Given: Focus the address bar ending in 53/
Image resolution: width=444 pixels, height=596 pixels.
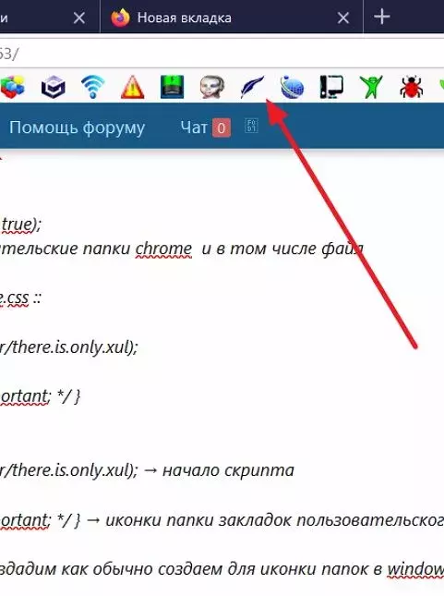Looking at the screenshot, I should 222,54.
